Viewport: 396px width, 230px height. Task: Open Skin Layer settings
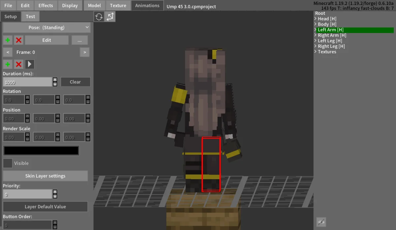click(x=45, y=176)
